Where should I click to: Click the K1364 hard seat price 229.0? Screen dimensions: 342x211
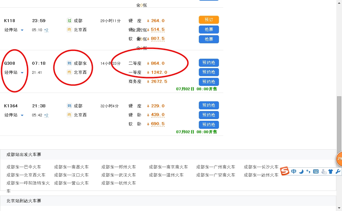(x=156, y=106)
